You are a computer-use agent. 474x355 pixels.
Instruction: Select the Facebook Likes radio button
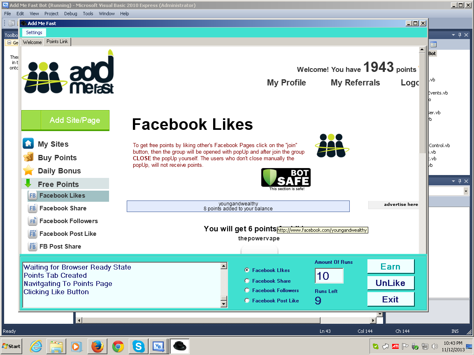point(247,270)
